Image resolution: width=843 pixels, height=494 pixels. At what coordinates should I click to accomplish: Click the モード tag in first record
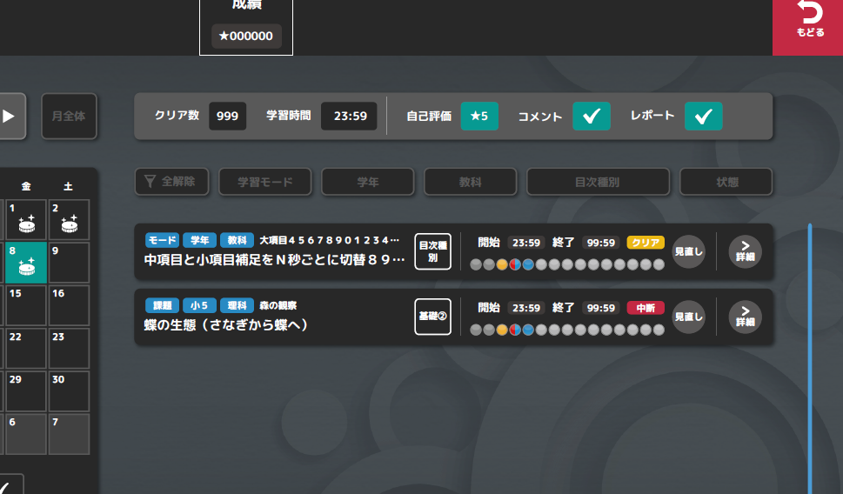point(162,240)
